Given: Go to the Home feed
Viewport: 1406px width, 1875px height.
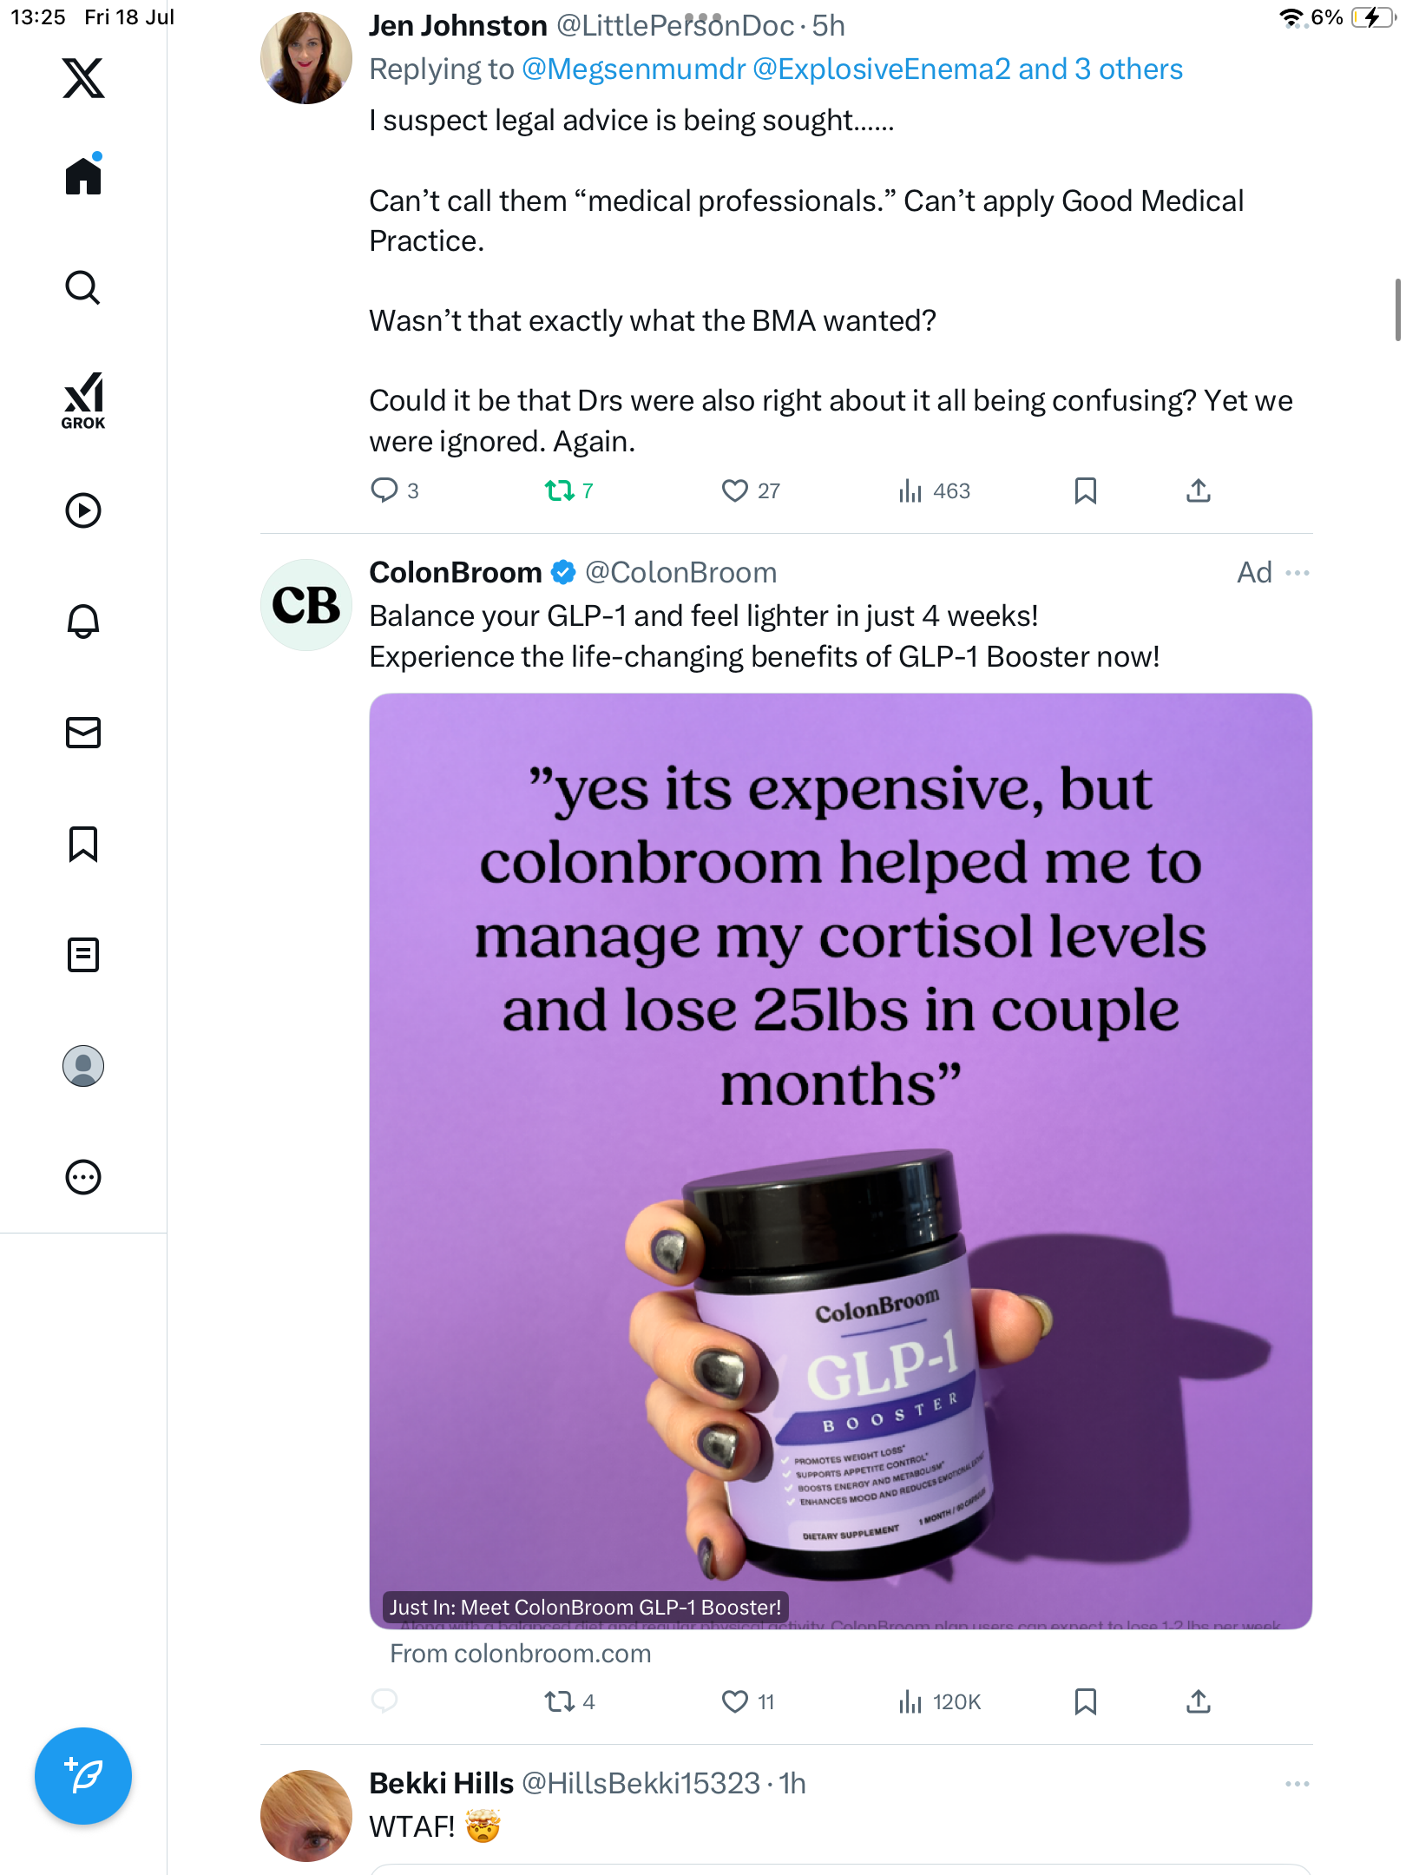Looking at the screenshot, I should tap(83, 174).
